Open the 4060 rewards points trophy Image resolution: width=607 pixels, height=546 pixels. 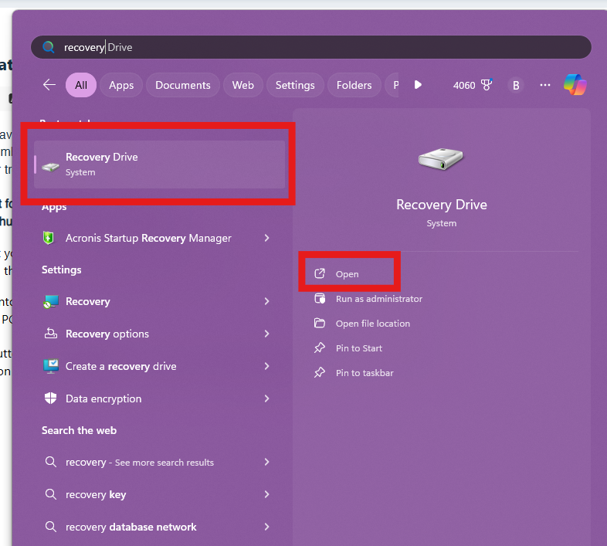473,85
